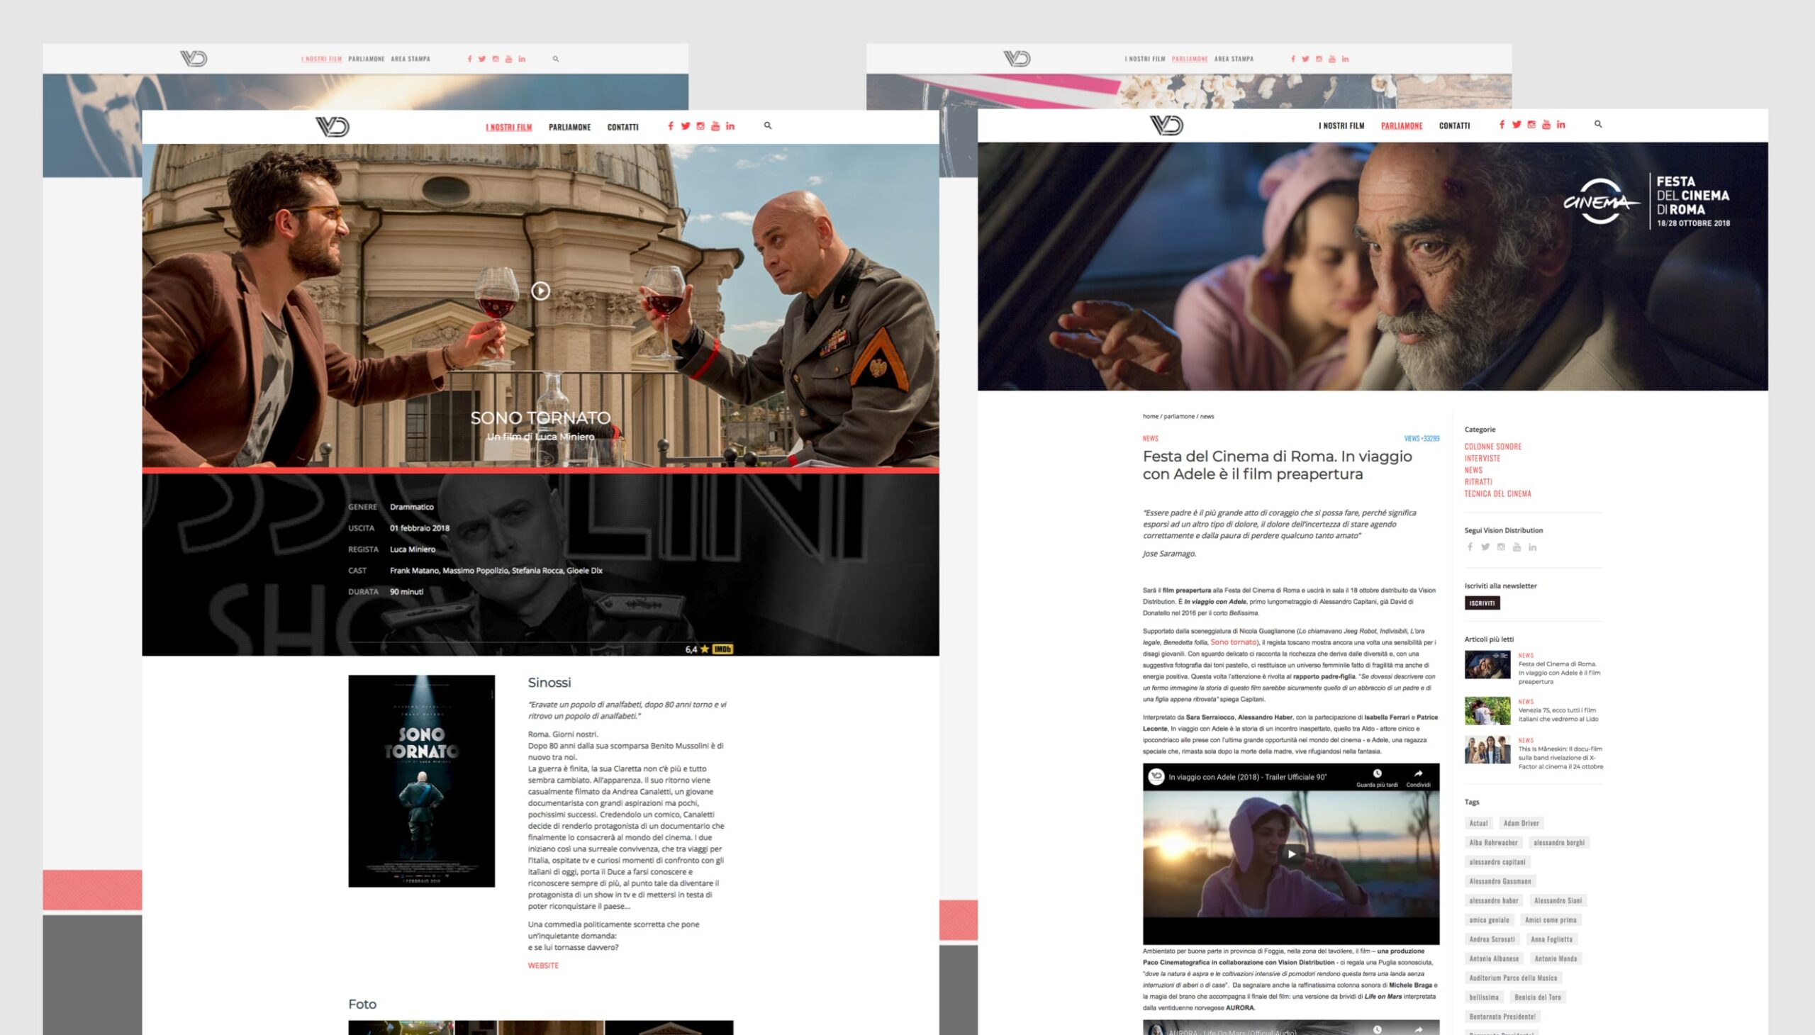Click the Actual tag
The image size is (1815, 1035).
(x=1479, y=823)
